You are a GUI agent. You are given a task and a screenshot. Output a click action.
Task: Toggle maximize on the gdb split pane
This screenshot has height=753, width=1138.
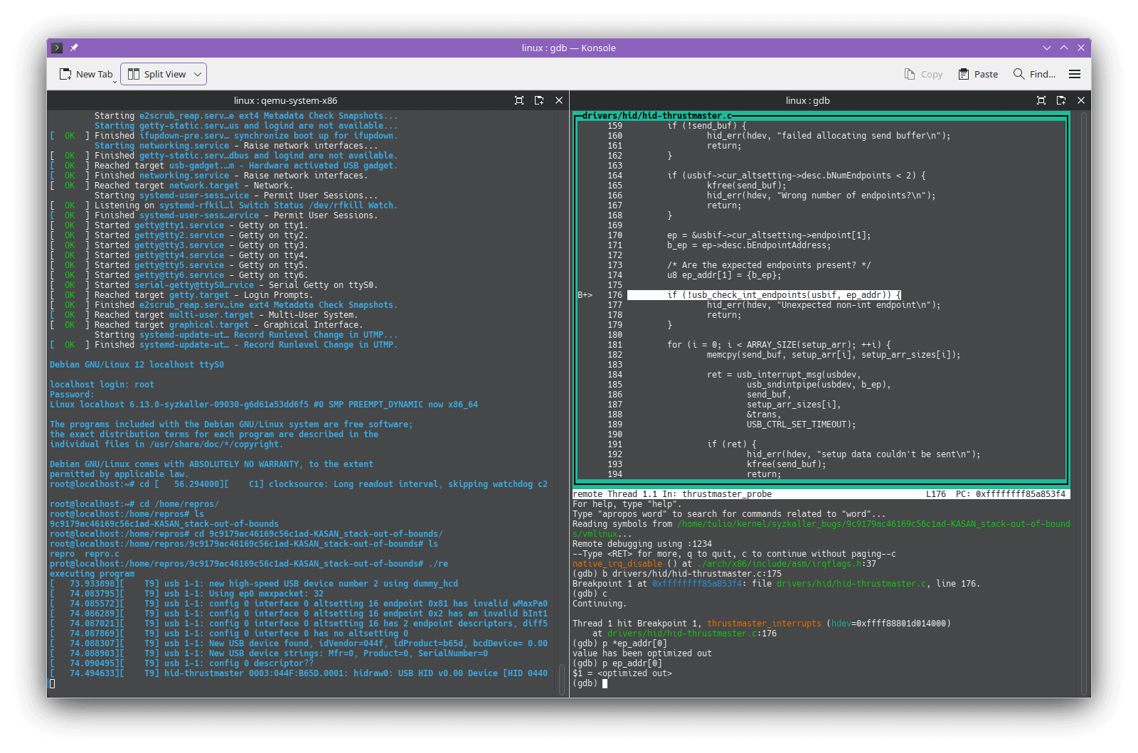pos(1041,100)
